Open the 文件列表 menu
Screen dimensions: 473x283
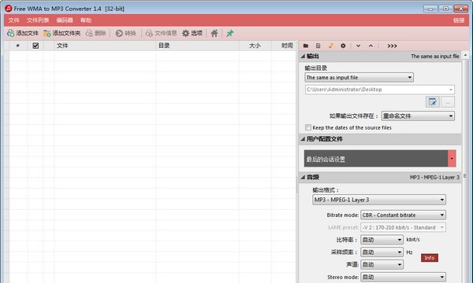pos(38,20)
